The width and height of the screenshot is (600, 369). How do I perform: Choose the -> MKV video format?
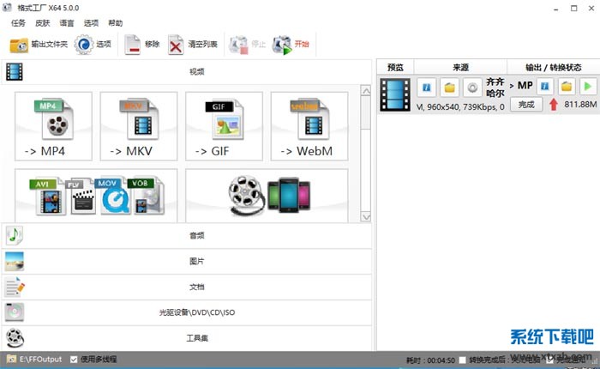point(138,126)
